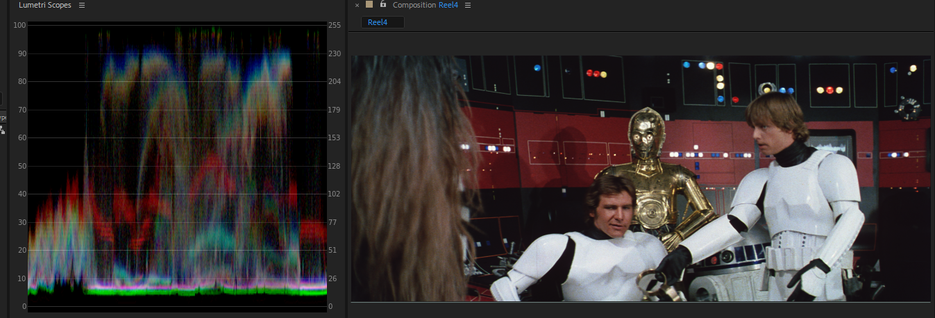Click the RGB waveform scope display
The image size is (935, 318).
click(x=177, y=167)
